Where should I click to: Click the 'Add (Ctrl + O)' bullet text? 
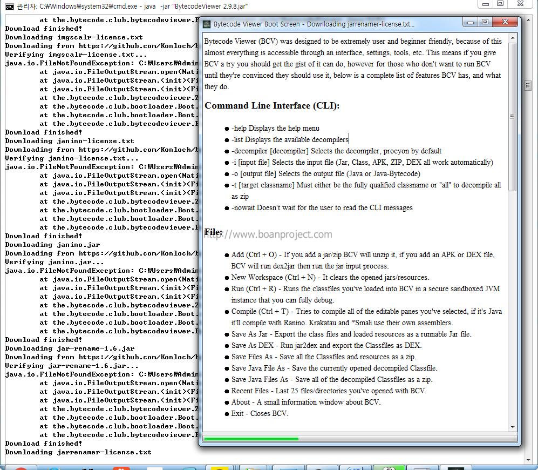coord(363,260)
